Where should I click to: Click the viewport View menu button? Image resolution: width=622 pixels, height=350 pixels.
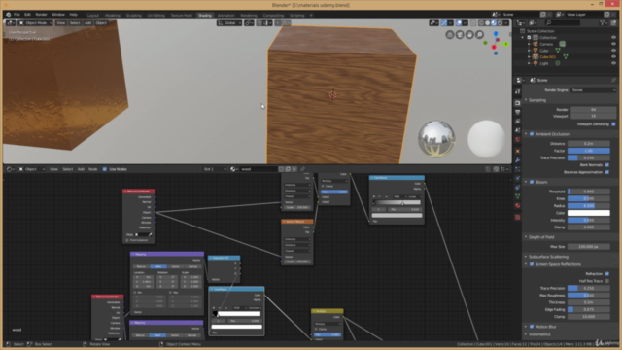pos(60,23)
